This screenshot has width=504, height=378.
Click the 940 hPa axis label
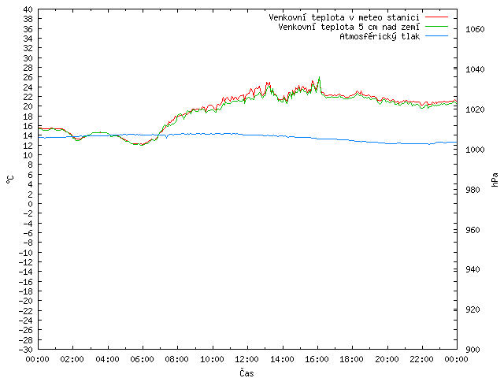pos(472,269)
